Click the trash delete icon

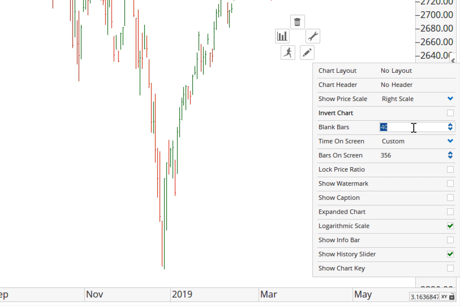[297, 22]
